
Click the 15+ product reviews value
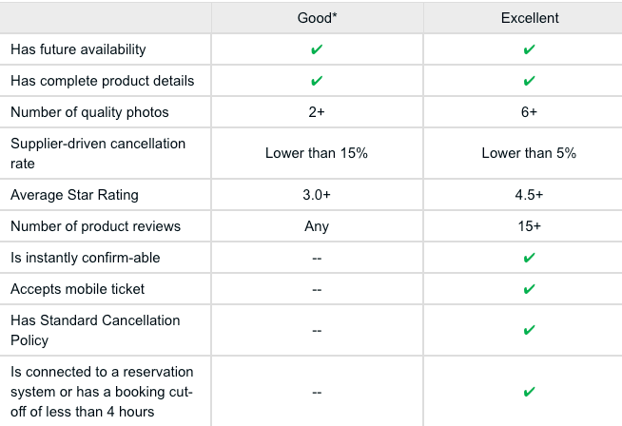529,226
